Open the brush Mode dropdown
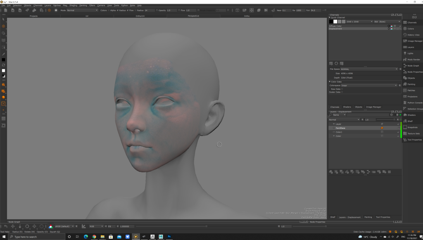 pos(82,10)
